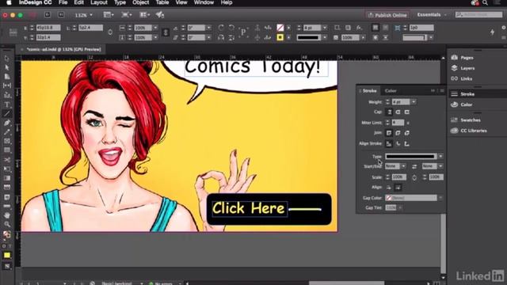The image size is (507, 285).
Task: Open the stroke Type dropdown
Action: [440, 157]
